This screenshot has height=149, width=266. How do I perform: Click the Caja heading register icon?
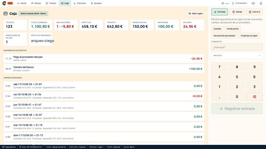6,14
